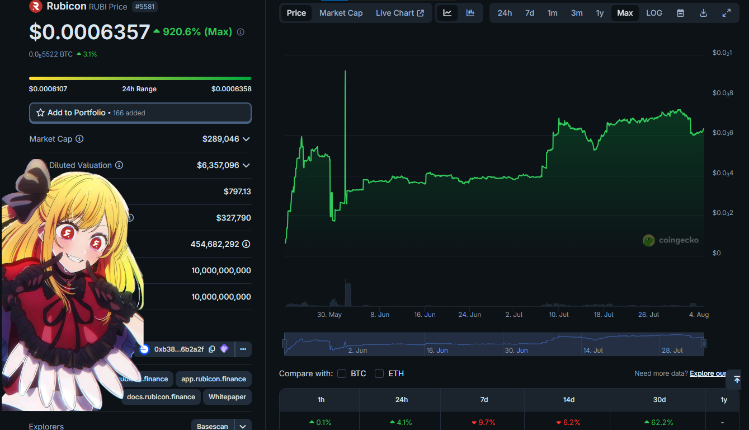Copy contract address 0xb38...6b2a2f
This screenshot has height=430, width=749.
point(211,349)
